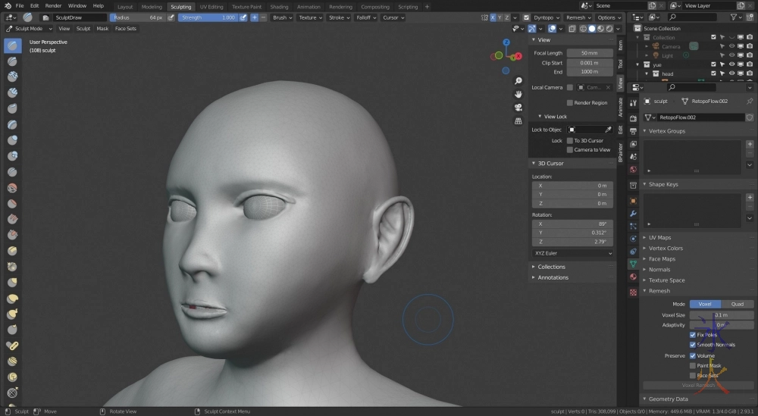The height and width of the screenshot is (416, 758).
Task: Toggle the Dyntopo checkbox
Action: coord(527,17)
